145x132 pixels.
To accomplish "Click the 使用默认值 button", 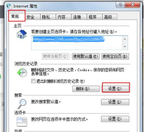I will pos(86,56).
